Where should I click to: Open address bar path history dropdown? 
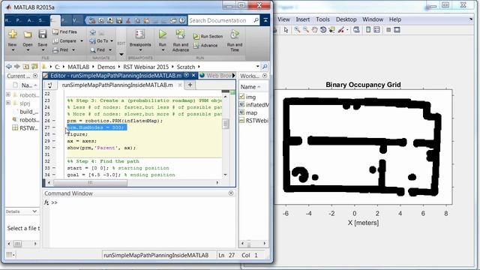pos(257,67)
